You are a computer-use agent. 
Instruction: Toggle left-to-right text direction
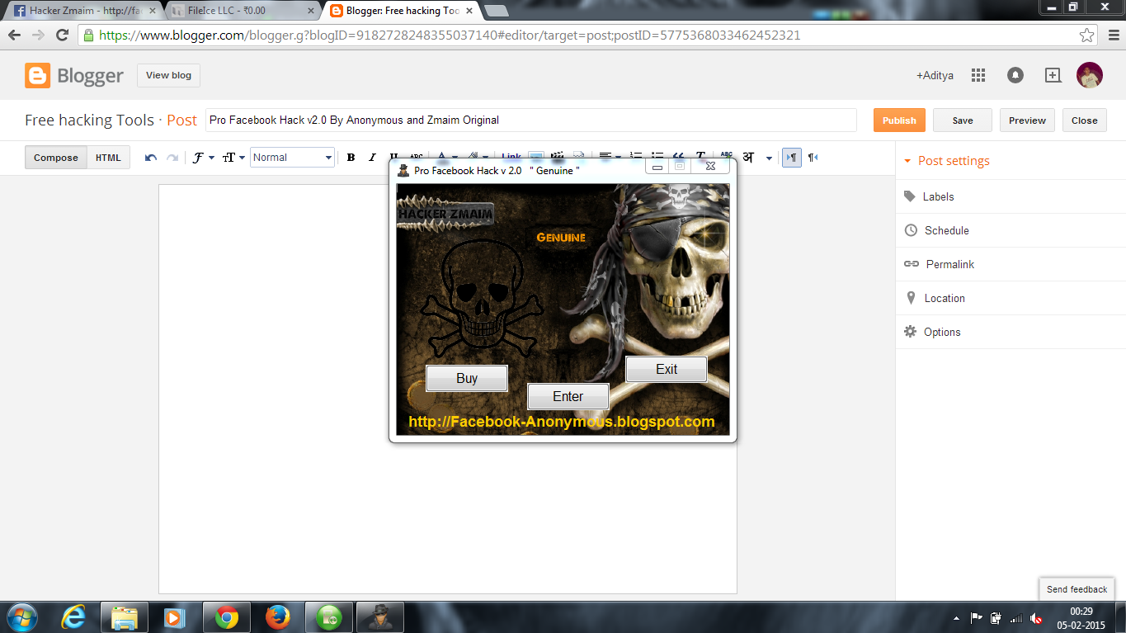(792, 157)
